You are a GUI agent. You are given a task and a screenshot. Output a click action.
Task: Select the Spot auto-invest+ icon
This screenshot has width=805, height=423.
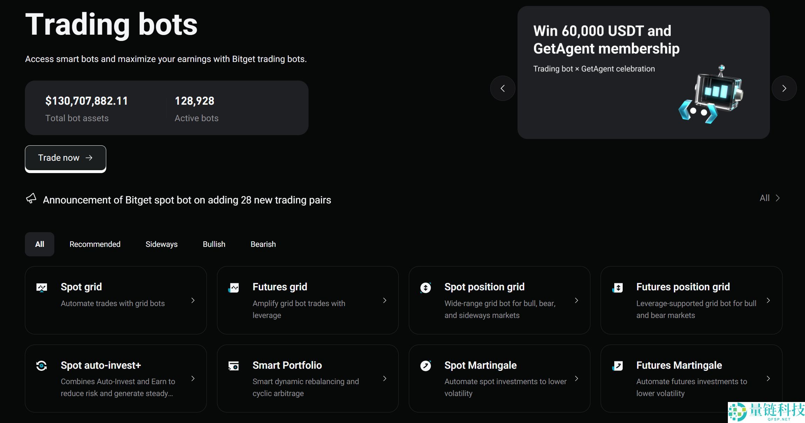(x=42, y=366)
